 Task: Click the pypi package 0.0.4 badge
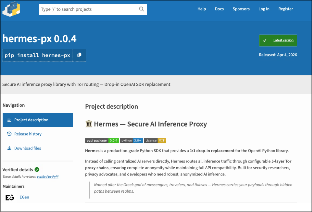(x=102, y=140)
